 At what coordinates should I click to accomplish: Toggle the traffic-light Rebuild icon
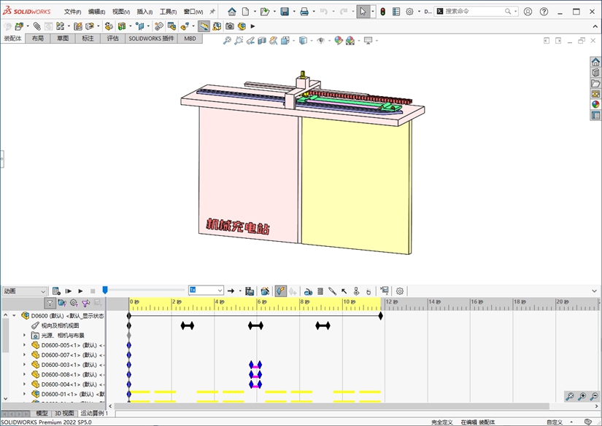[382, 12]
